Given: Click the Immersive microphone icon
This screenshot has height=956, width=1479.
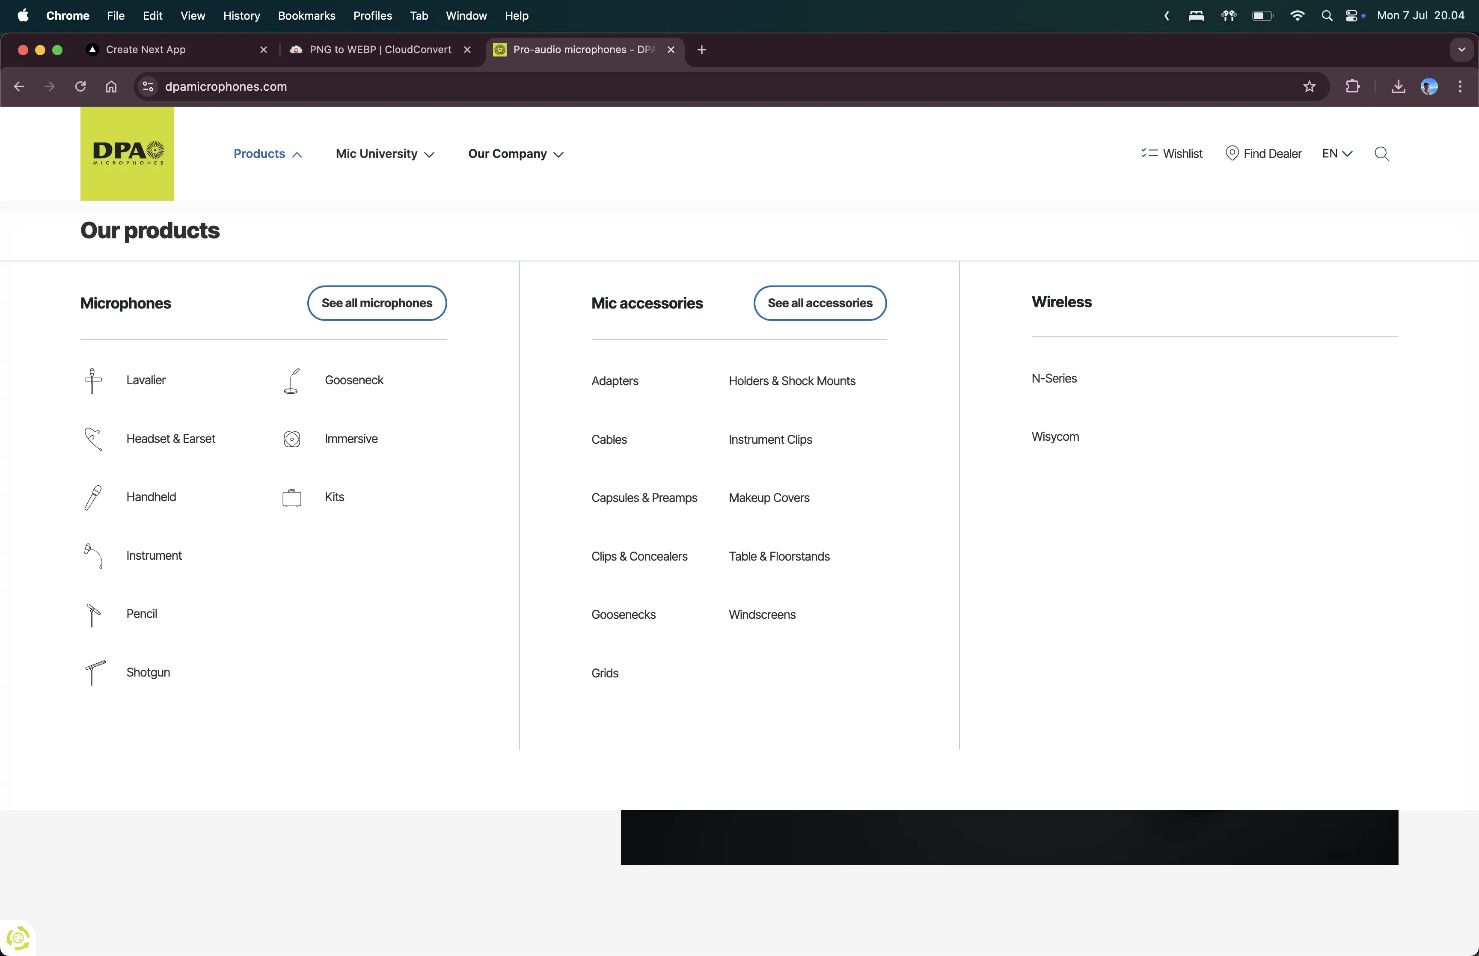Looking at the screenshot, I should tap(292, 439).
